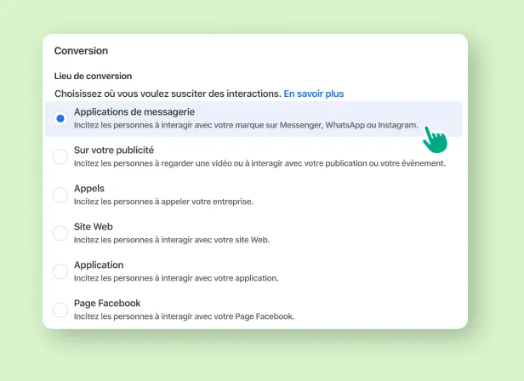Click description Incitez les personnes à appeler
Viewport: 524px width, 381px height.
[x=163, y=202]
